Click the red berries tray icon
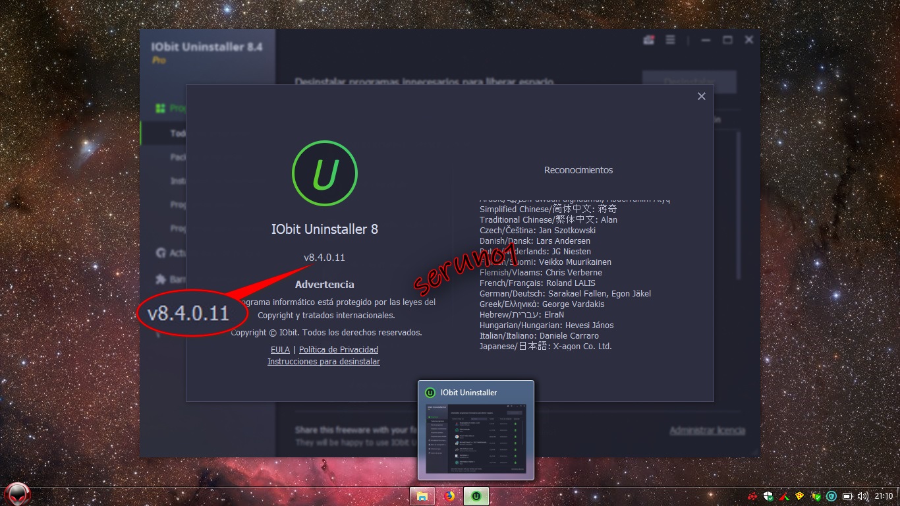The height and width of the screenshot is (506, 900). (752, 496)
